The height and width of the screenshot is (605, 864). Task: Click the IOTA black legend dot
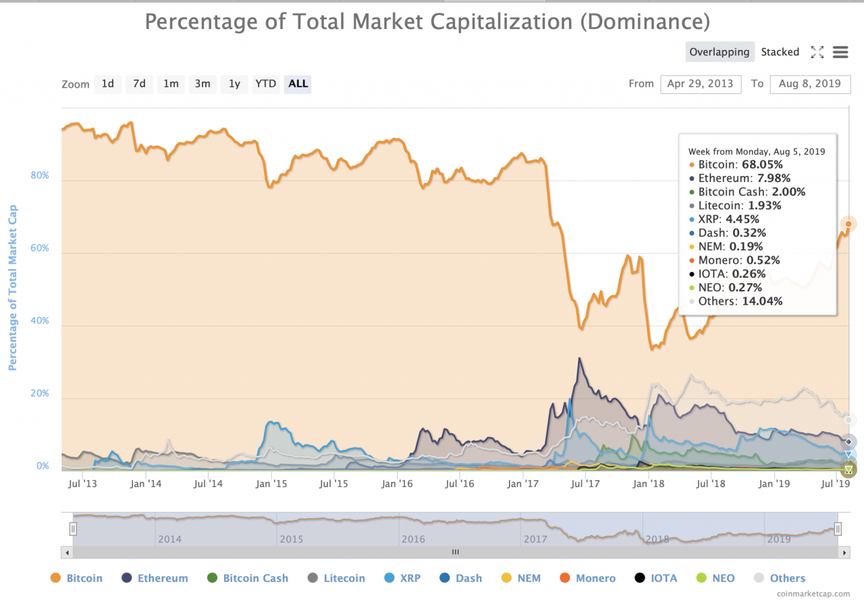(640, 578)
